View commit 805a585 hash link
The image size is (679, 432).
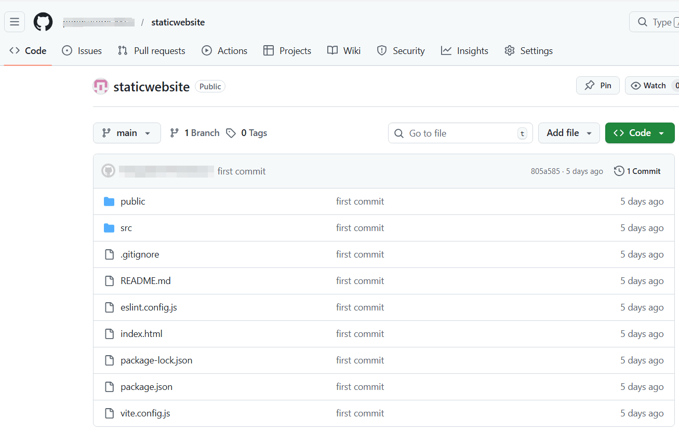click(x=545, y=171)
